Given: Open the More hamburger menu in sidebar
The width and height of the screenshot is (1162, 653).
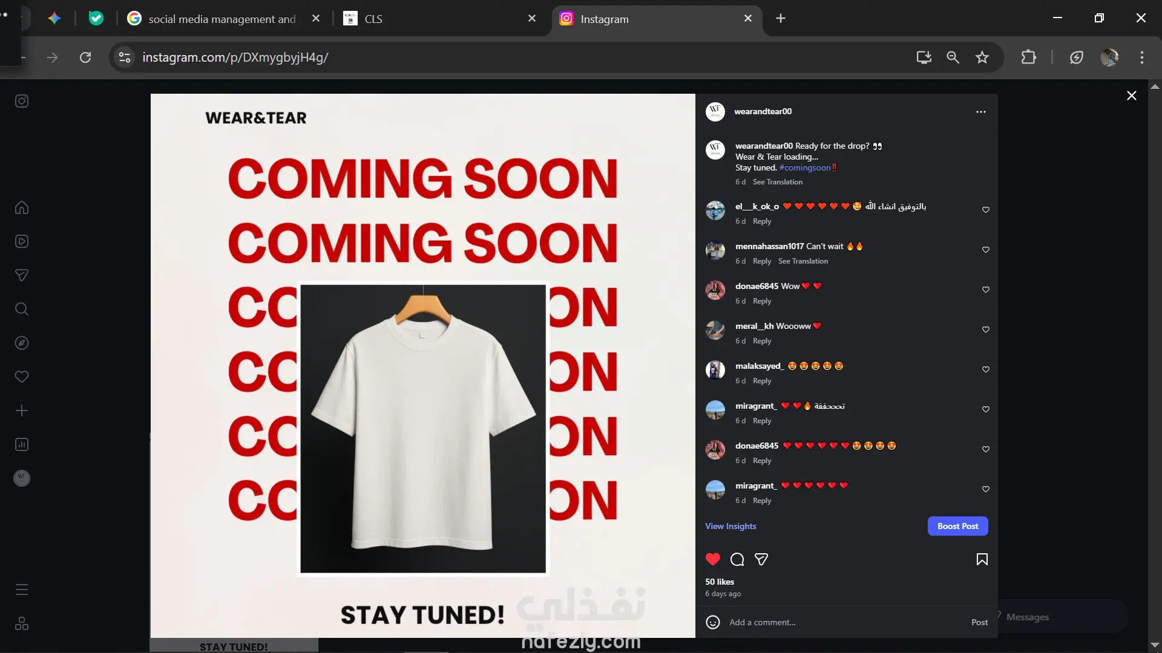Looking at the screenshot, I should point(22,590).
